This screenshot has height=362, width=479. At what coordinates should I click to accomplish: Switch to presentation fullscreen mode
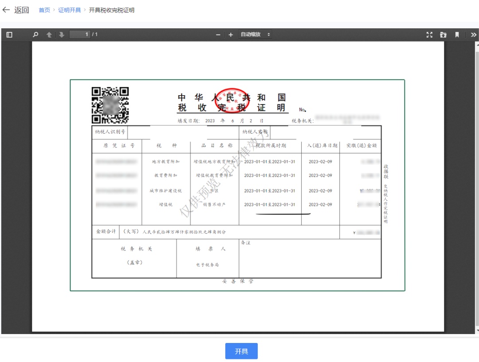pyautogui.click(x=429, y=35)
